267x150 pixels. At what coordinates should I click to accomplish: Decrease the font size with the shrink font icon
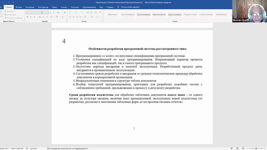(54, 12)
